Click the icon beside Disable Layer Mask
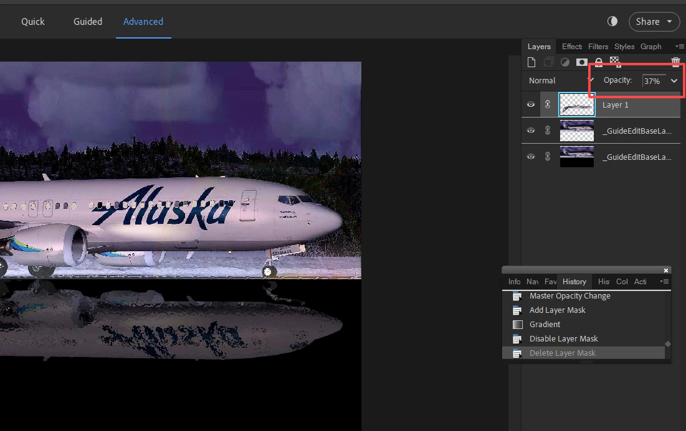686x431 pixels. [x=517, y=339]
